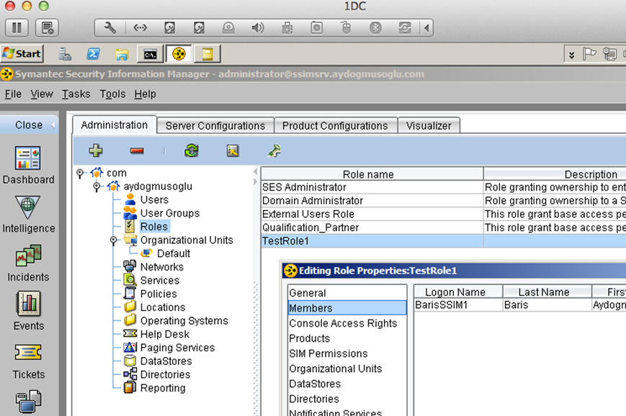Click the Windows Explorer folder icon in taskbar
Image resolution: width=626 pixels, height=416 pixels.
tap(121, 54)
